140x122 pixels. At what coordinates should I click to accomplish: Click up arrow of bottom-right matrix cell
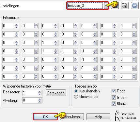point(134,75)
